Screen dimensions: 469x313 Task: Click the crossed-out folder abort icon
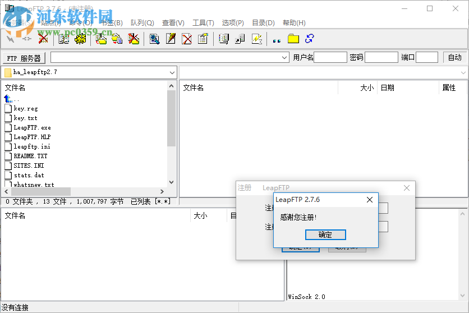tap(134, 39)
